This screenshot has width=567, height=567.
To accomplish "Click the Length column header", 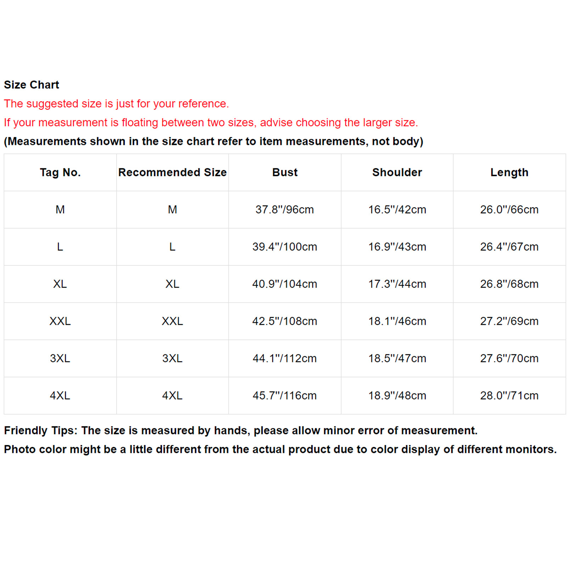I will 509,172.
